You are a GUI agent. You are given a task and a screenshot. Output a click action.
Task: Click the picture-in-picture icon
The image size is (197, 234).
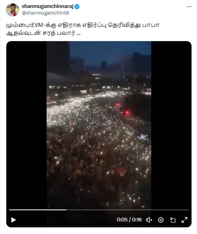(173, 220)
